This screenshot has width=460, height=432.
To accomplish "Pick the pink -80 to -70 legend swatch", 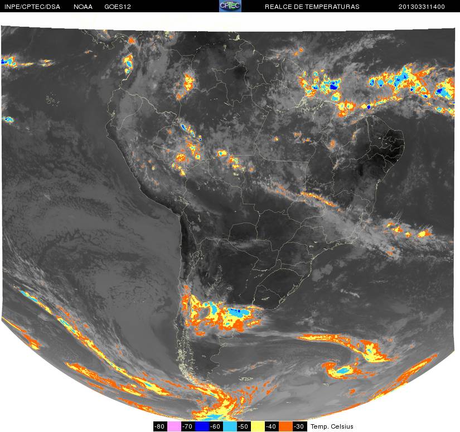I will pos(174,426).
